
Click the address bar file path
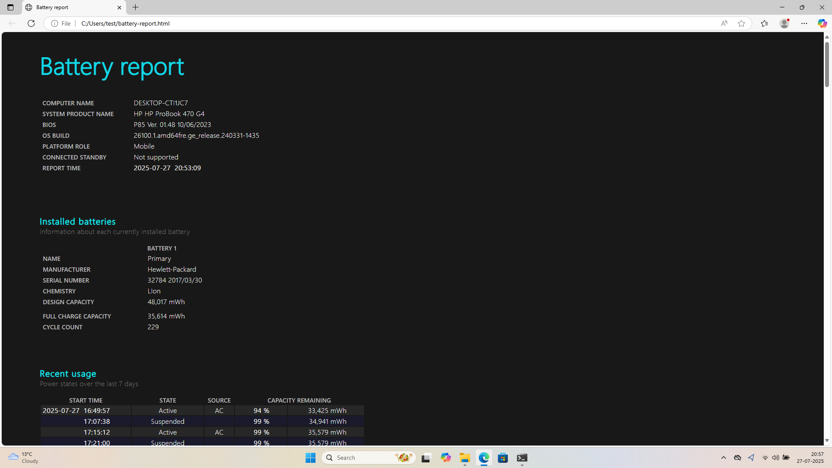pyautogui.click(x=126, y=23)
